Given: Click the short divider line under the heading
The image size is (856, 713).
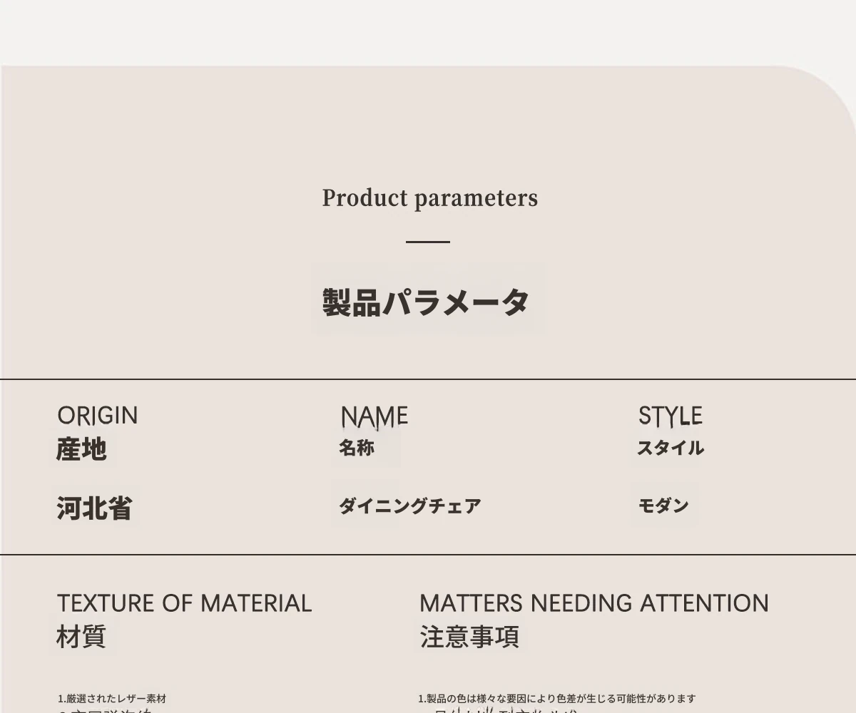Looking at the screenshot, I should point(428,242).
